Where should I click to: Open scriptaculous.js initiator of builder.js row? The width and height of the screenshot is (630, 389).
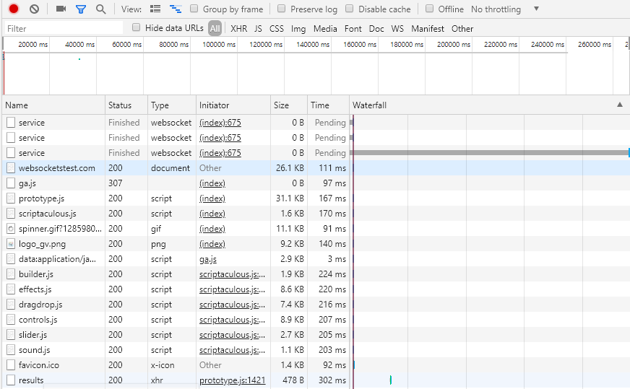[232, 274]
